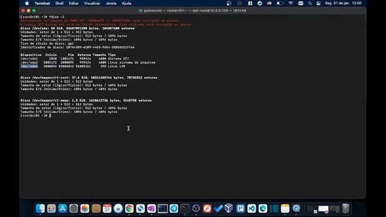Screen dimensions: 386x217
Task: Open the Editar menu
Action: 74,4
